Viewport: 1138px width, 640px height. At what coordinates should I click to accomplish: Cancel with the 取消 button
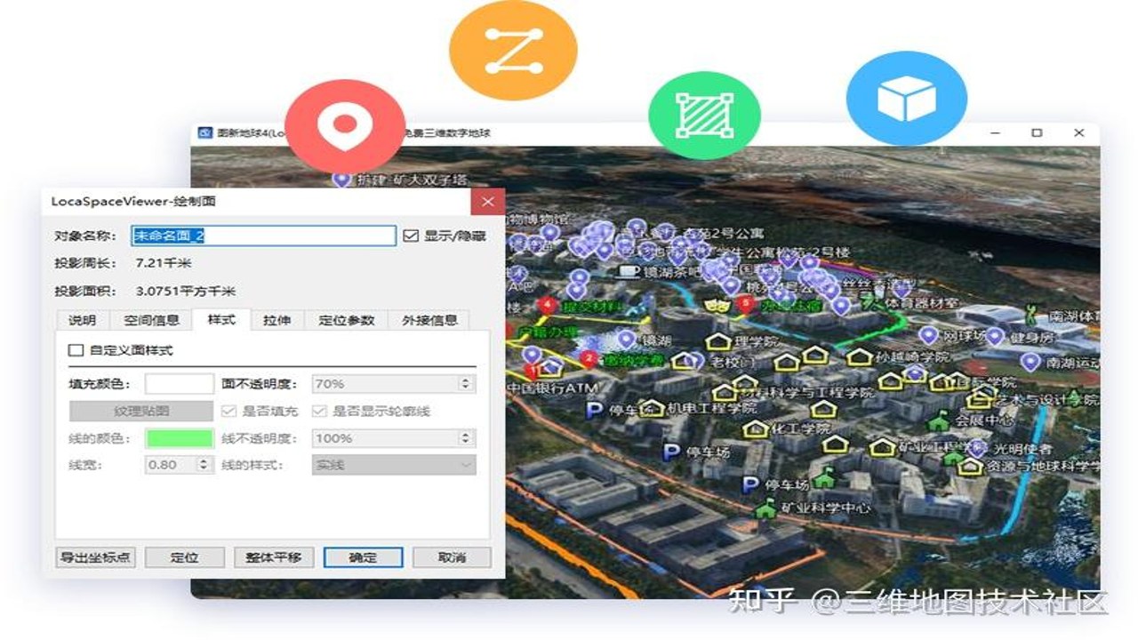[452, 557]
